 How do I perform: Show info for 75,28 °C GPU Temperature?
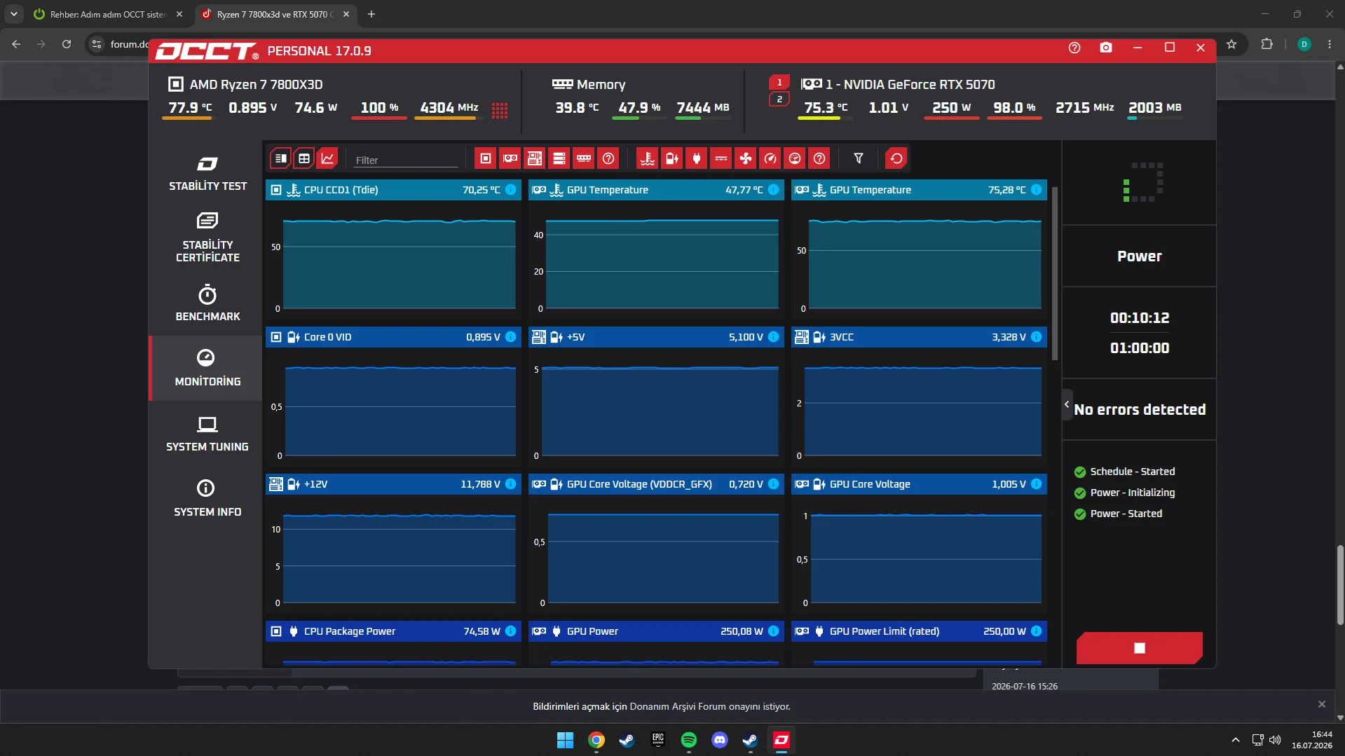[1037, 190]
